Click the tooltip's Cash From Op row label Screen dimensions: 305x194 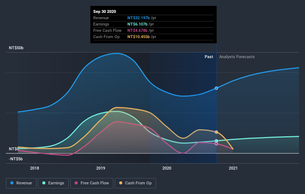(x=106, y=37)
